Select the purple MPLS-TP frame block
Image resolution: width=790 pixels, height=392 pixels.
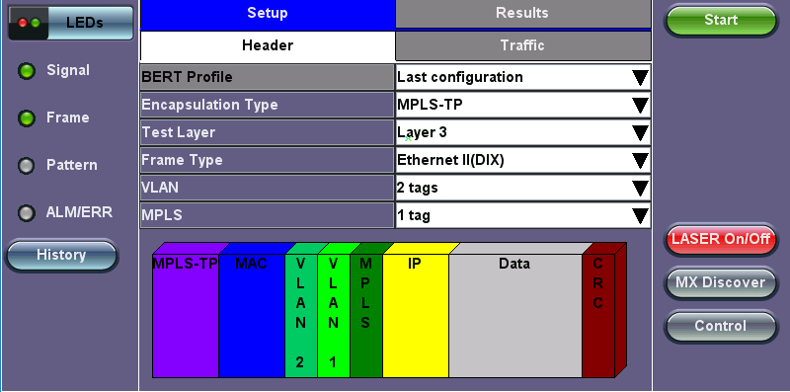pos(186,315)
